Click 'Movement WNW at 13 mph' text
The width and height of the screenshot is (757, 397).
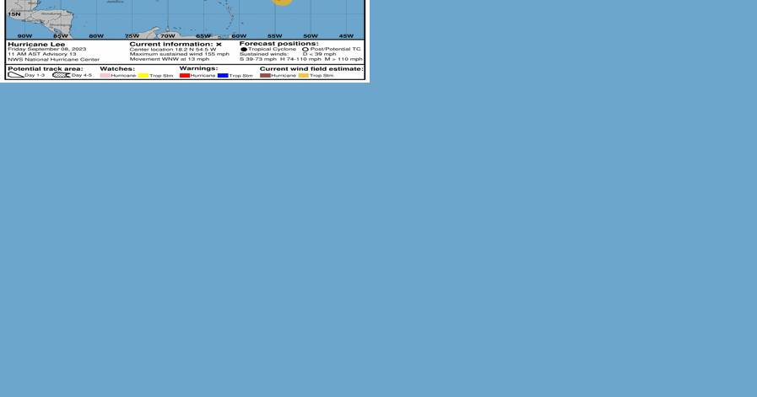(170, 59)
